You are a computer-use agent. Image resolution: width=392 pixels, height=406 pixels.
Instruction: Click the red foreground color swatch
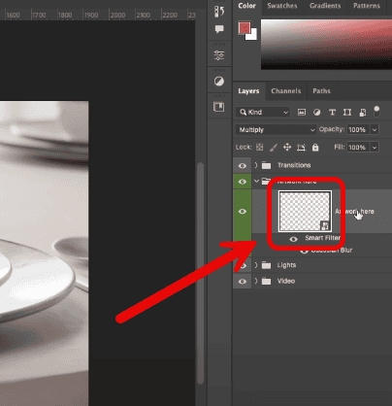pyautogui.click(x=245, y=28)
